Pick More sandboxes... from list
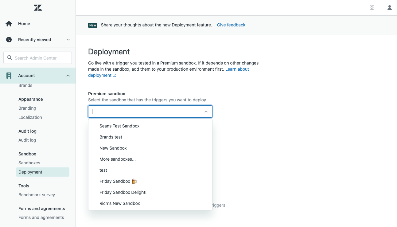 click(117, 159)
